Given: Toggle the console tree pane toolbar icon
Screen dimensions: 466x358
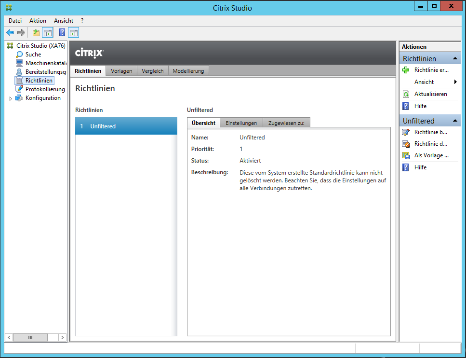Looking at the screenshot, I should pos(48,32).
